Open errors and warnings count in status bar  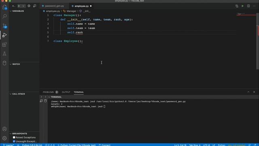50,145
